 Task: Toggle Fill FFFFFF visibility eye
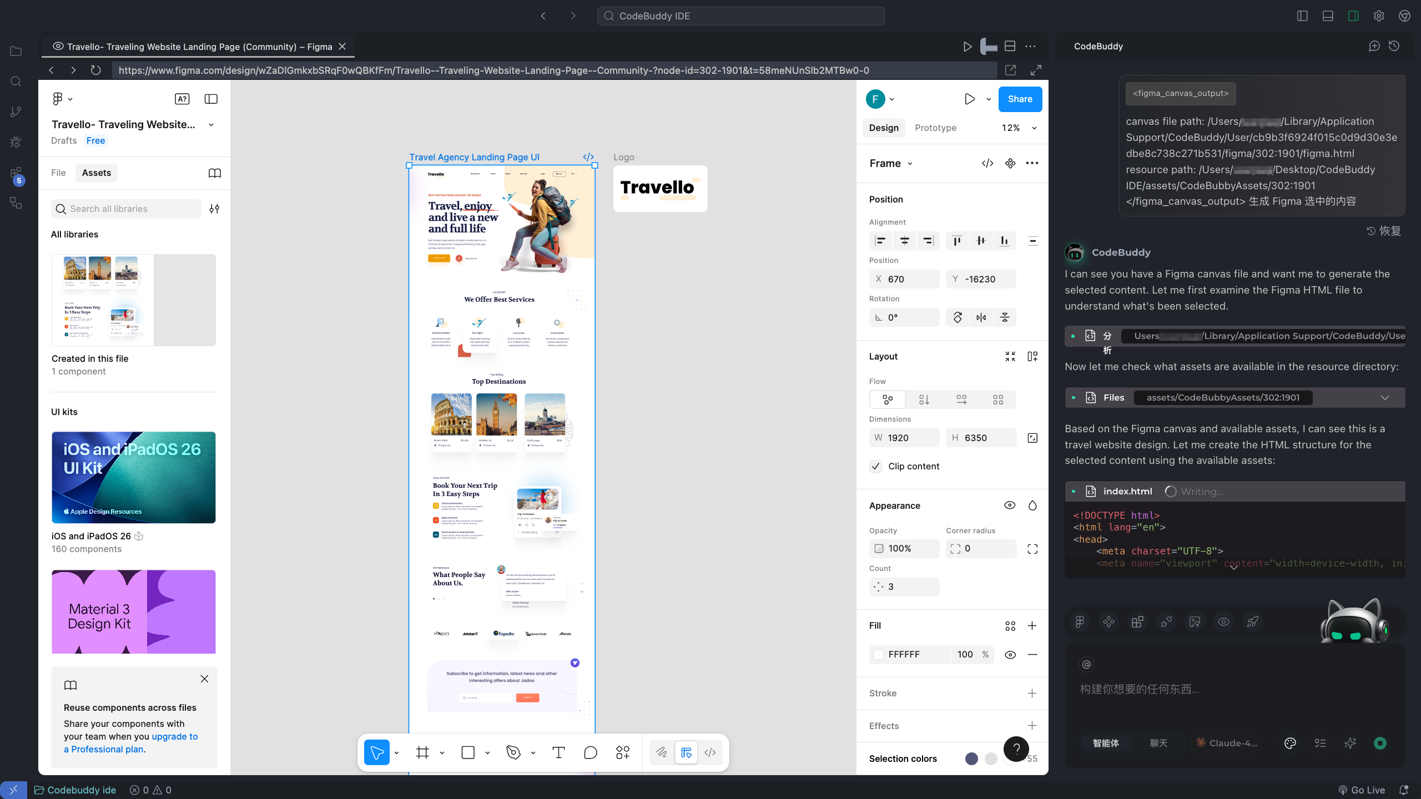tap(1010, 655)
